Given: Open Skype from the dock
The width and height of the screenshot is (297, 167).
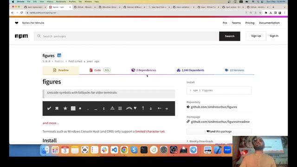Looking at the screenshot, I should coord(134,150).
